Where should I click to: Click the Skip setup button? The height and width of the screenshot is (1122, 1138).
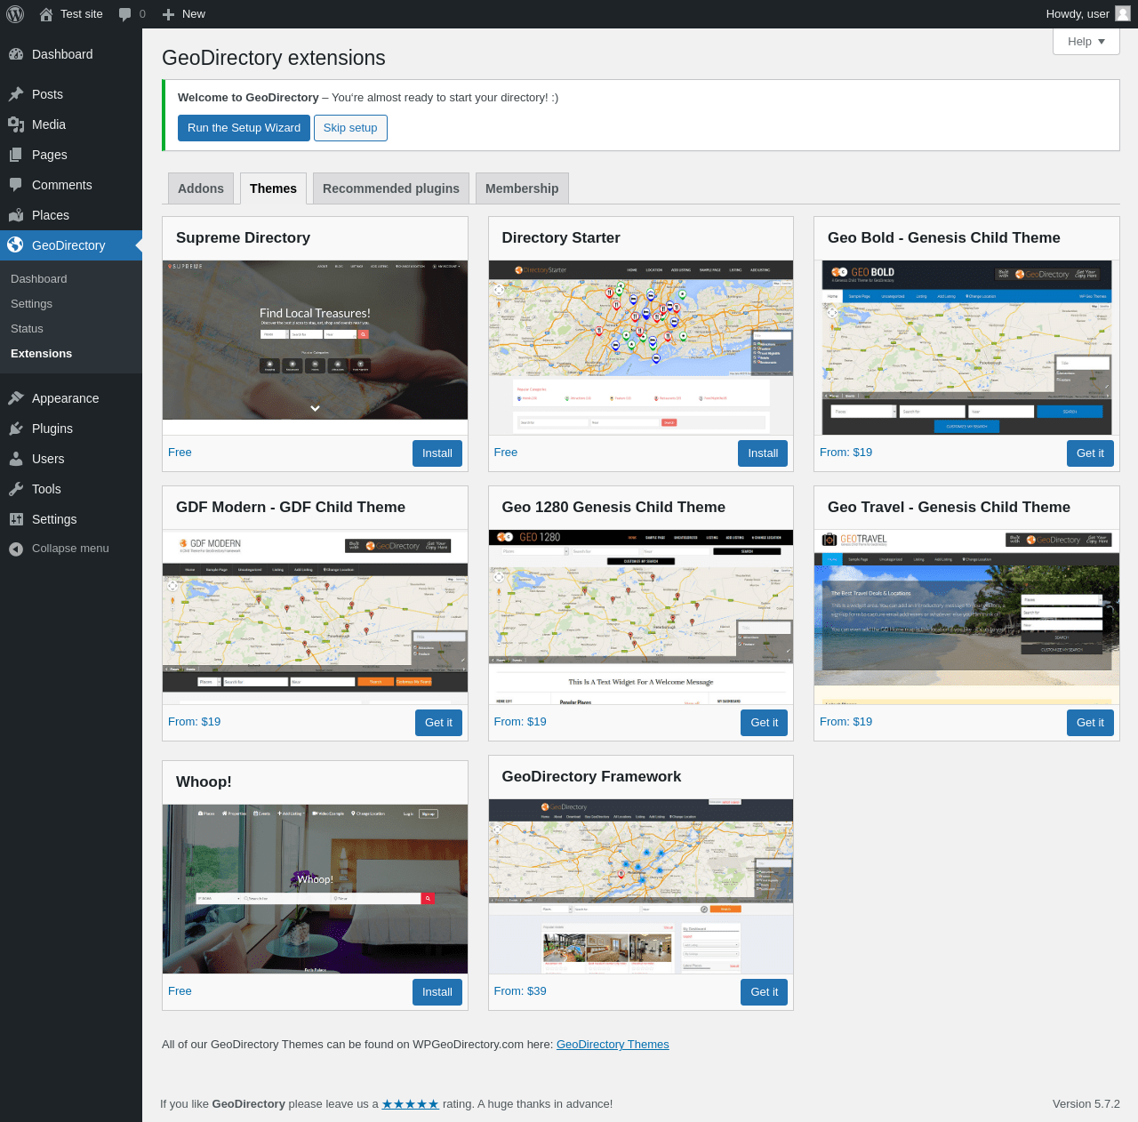tap(350, 128)
